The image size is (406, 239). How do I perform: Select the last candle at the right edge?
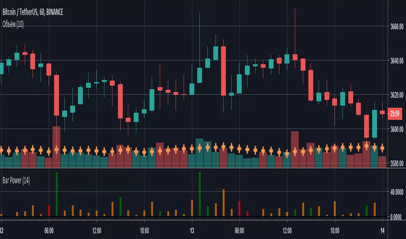[382, 113]
